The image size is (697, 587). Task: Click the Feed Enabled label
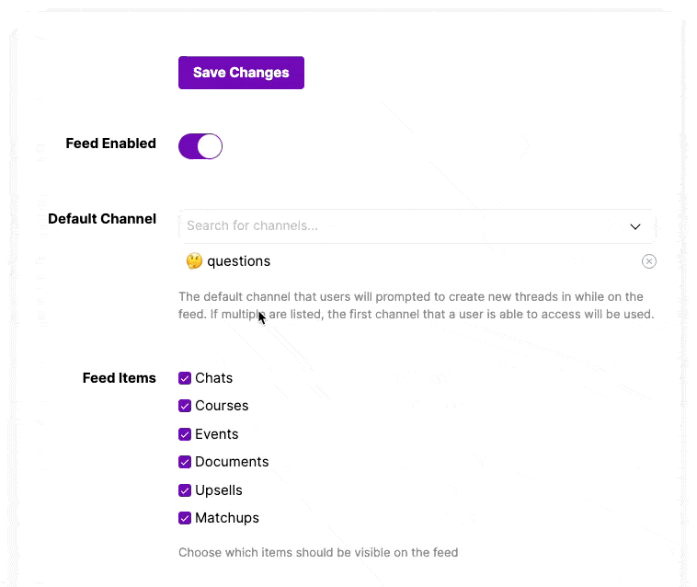111,144
